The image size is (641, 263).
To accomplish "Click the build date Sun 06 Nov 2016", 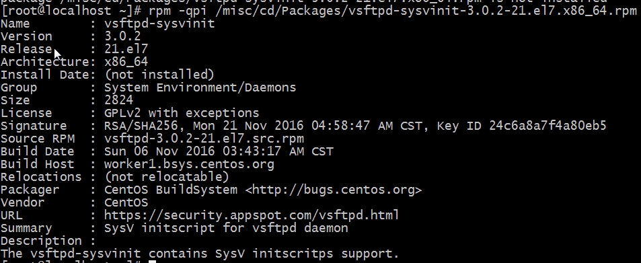I will tap(159, 151).
